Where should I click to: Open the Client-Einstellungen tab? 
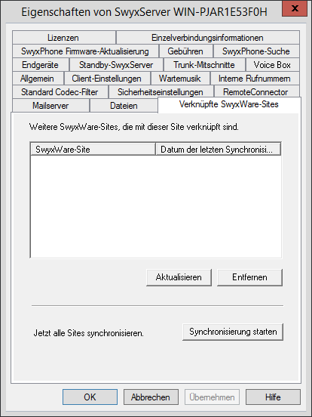pos(107,79)
